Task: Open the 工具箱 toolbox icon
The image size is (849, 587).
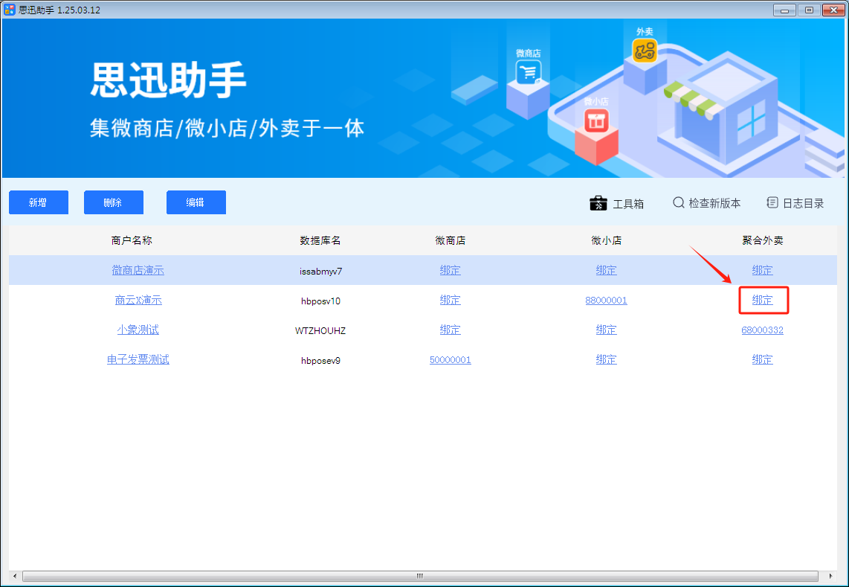Action: 598,203
